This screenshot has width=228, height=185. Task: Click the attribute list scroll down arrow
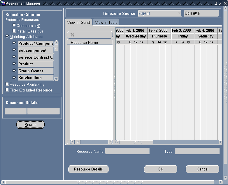[x=57, y=79]
